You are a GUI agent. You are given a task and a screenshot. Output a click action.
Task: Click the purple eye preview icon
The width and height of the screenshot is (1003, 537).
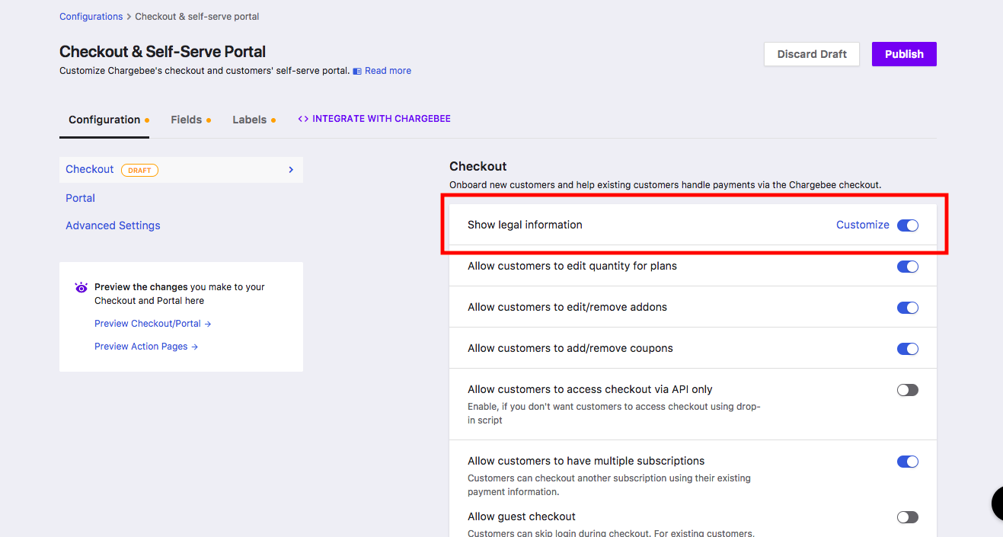pos(81,287)
